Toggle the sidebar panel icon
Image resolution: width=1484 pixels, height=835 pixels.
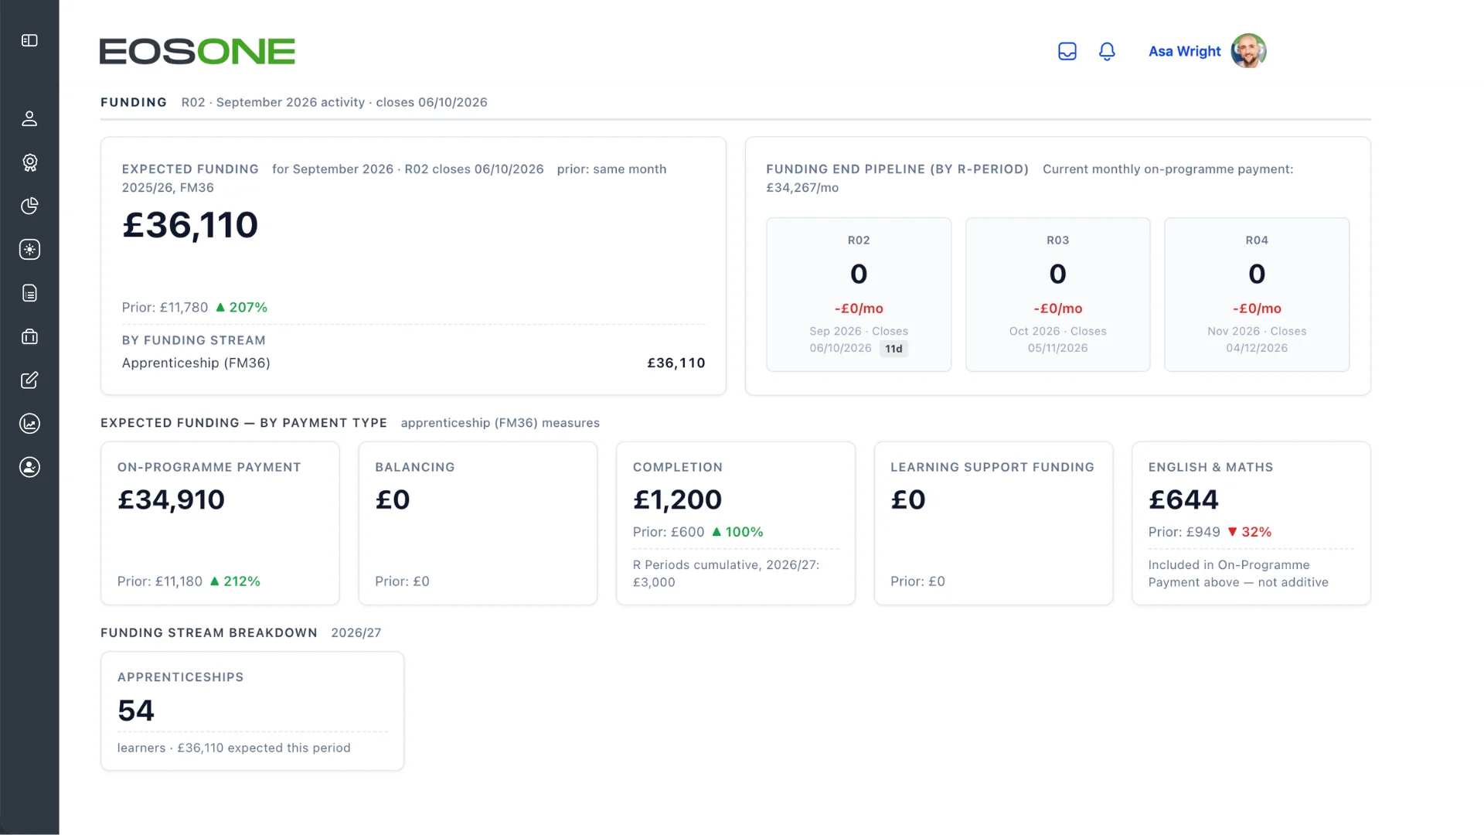point(29,40)
